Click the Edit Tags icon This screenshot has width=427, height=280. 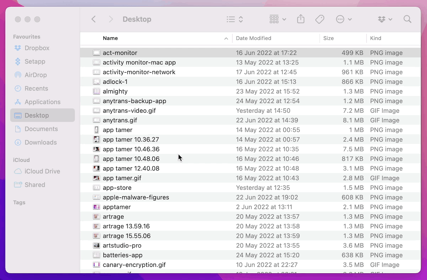click(320, 19)
